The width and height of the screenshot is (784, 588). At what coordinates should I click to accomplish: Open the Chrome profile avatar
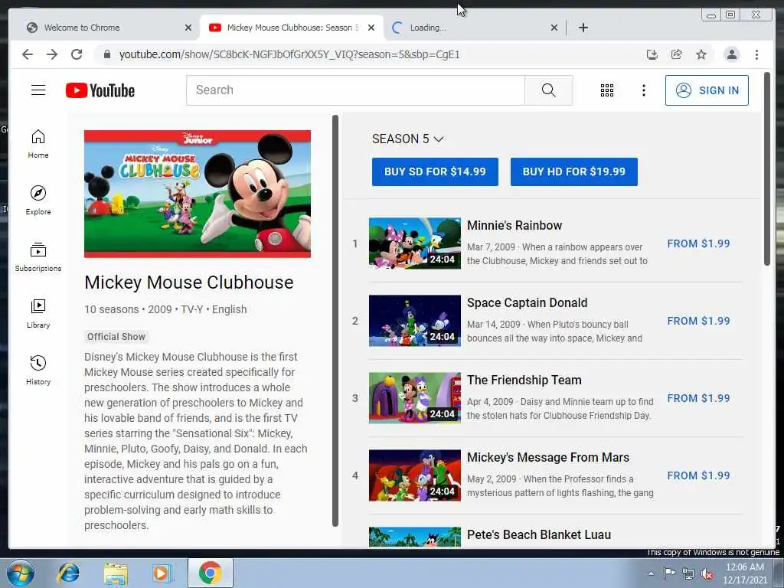click(x=731, y=54)
